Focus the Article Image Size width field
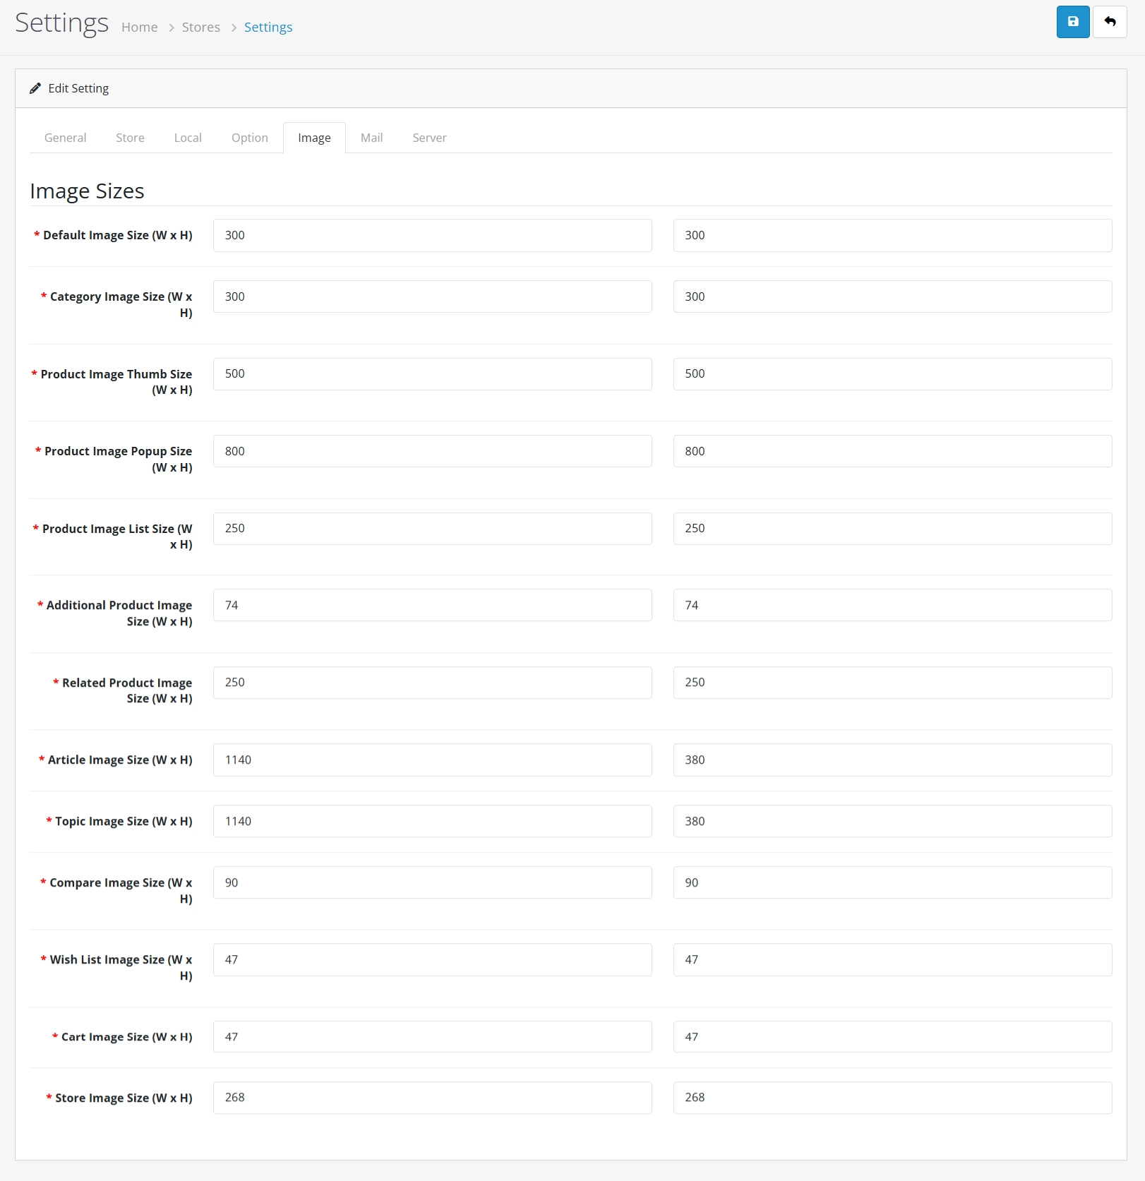 coord(432,760)
